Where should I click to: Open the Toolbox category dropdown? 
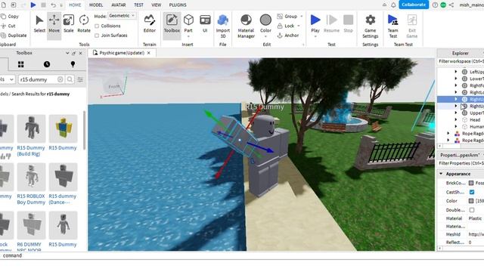pos(7,79)
